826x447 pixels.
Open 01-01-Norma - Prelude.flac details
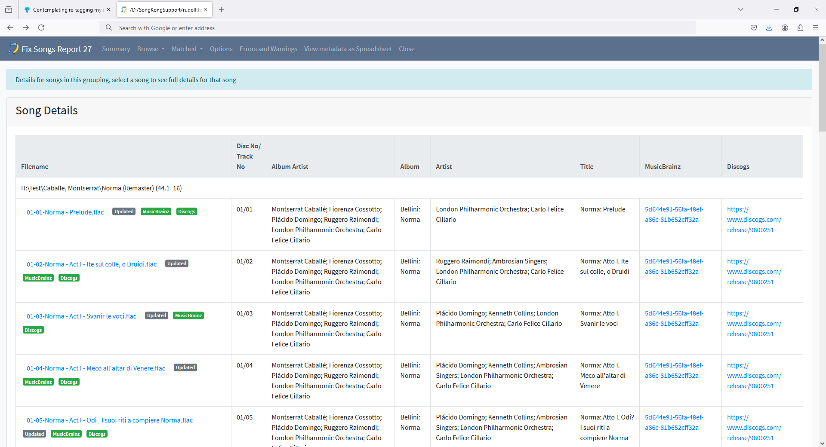coord(65,212)
